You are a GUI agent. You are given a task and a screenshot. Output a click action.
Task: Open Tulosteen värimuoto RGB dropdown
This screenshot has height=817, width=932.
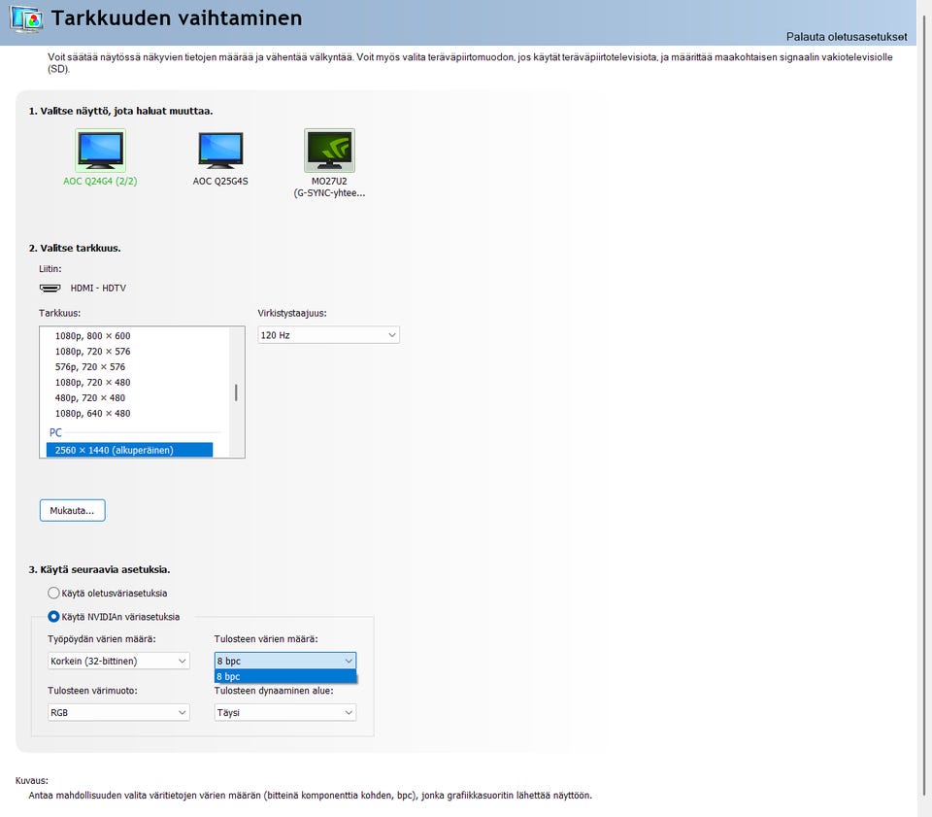click(118, 712)
